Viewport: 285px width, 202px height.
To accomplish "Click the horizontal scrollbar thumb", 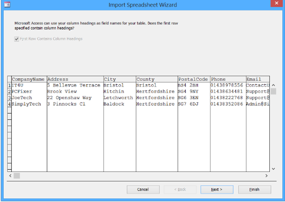I will [x=17, y=176].
